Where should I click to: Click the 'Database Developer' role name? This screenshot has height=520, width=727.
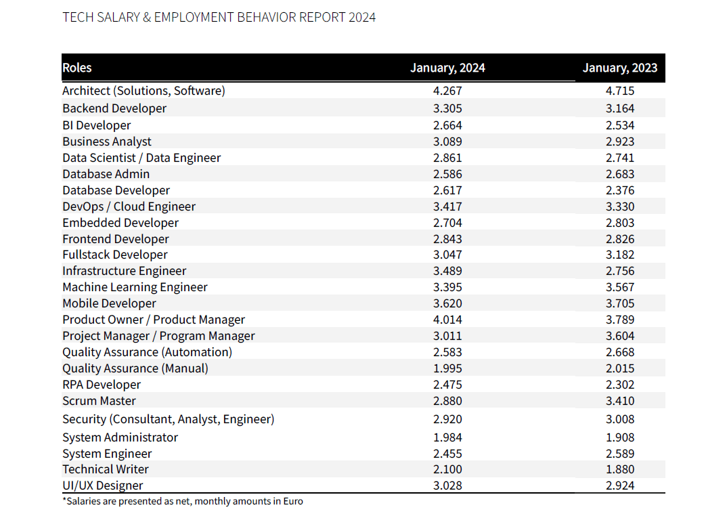tap(116, 191)
